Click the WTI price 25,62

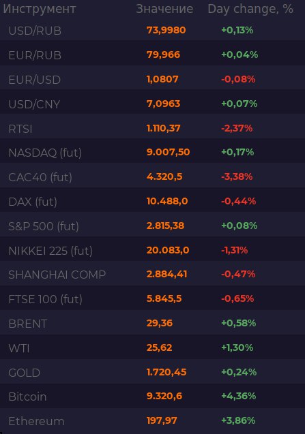coord(159,347)
